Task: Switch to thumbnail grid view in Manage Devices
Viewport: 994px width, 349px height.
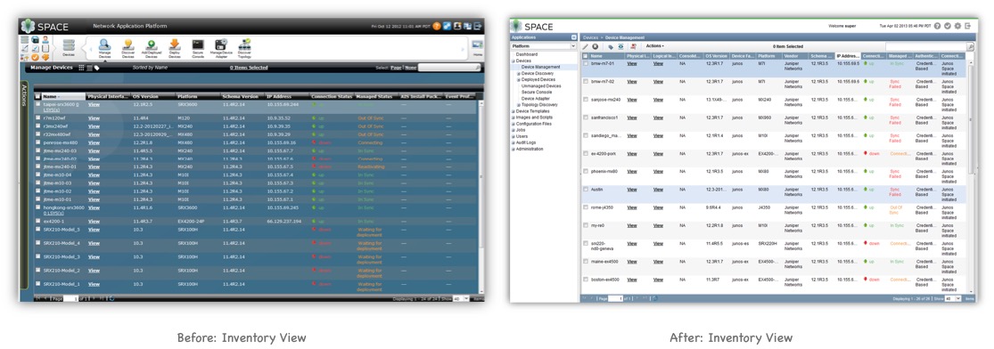Action: point(81,67)
